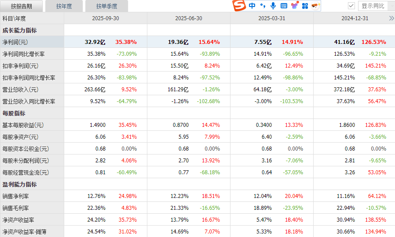Screen dimensions: 395x237
Task: Click the 2025-09-30 column header
Action: tap(105, 18)
